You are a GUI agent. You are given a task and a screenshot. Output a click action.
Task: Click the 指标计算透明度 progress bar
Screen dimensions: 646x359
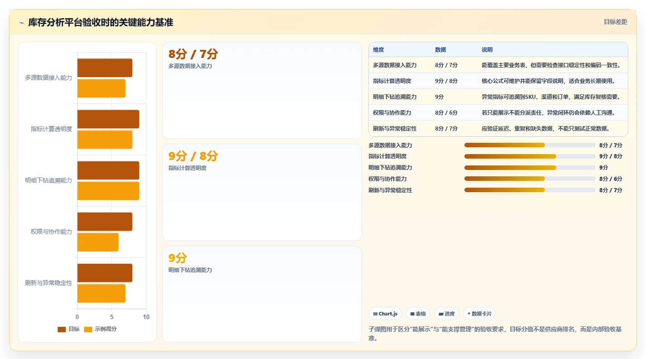530,156
